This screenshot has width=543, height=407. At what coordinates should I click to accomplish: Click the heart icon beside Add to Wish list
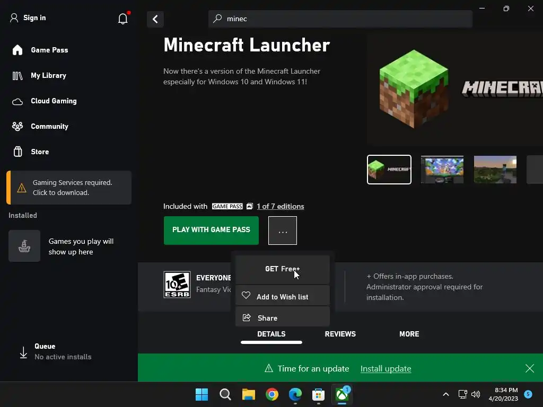[246, 296]
